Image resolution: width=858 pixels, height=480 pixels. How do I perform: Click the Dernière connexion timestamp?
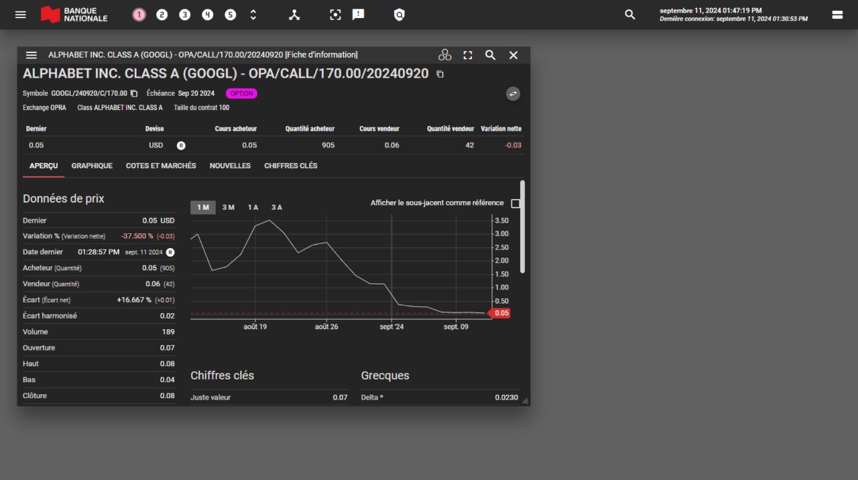coord(733,19)
